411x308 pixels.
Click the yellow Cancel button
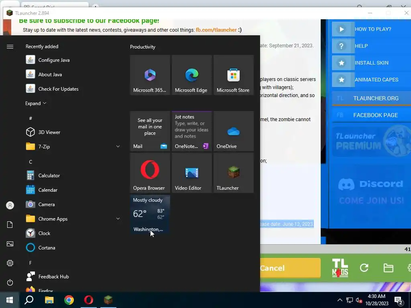click(x=290, y=267)
